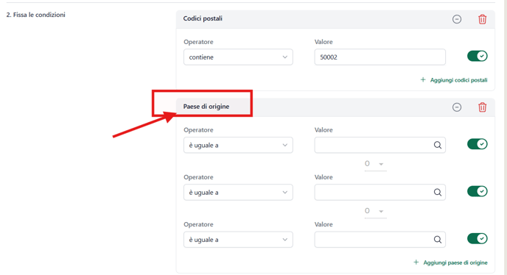
Task: Click the Valore field containing 50002
Action: click(x=380, y=57)
